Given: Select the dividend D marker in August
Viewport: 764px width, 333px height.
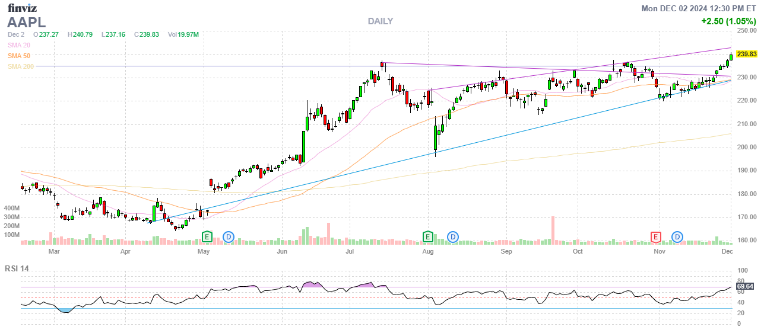Looking at the screenshot, I should (x=452, y=237).
